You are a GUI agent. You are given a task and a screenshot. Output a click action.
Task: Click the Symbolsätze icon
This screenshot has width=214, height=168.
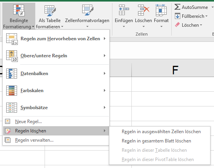point(12,108)
